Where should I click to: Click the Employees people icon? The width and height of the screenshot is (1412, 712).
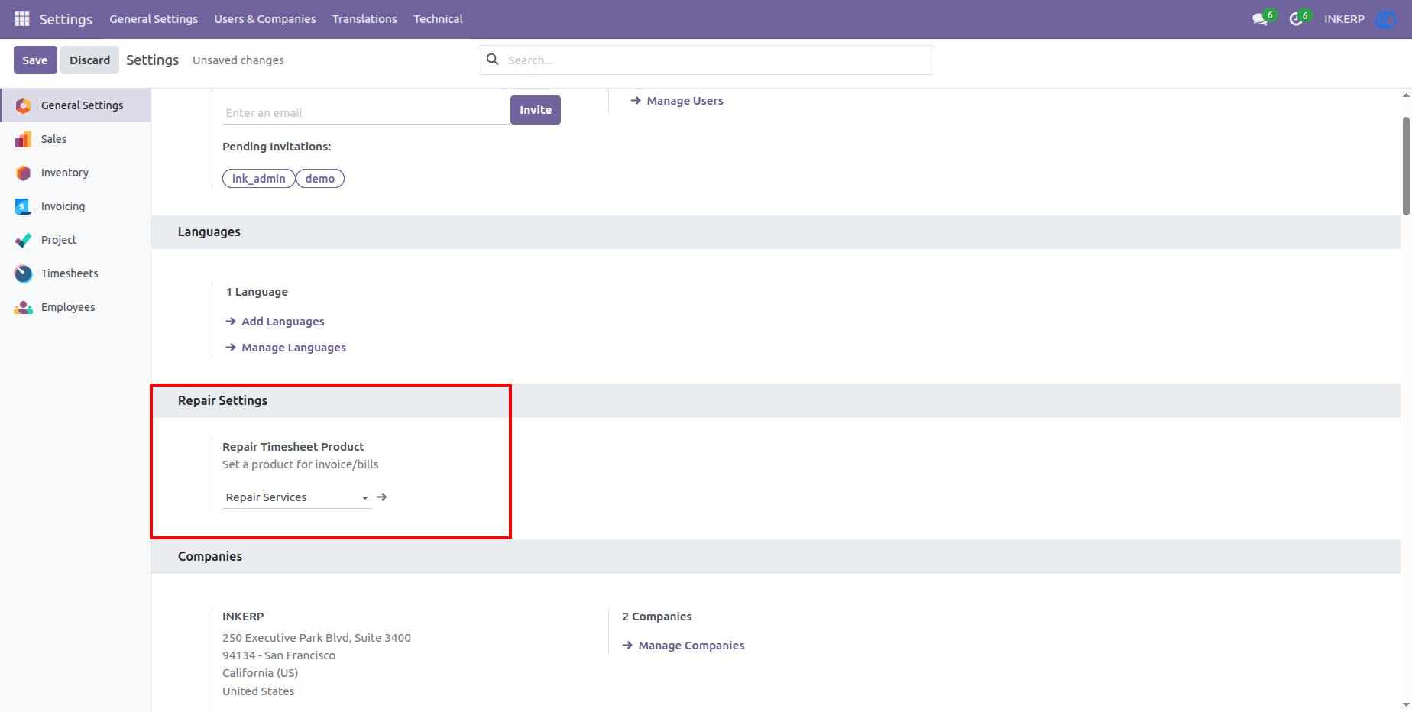tap(24, 307)
